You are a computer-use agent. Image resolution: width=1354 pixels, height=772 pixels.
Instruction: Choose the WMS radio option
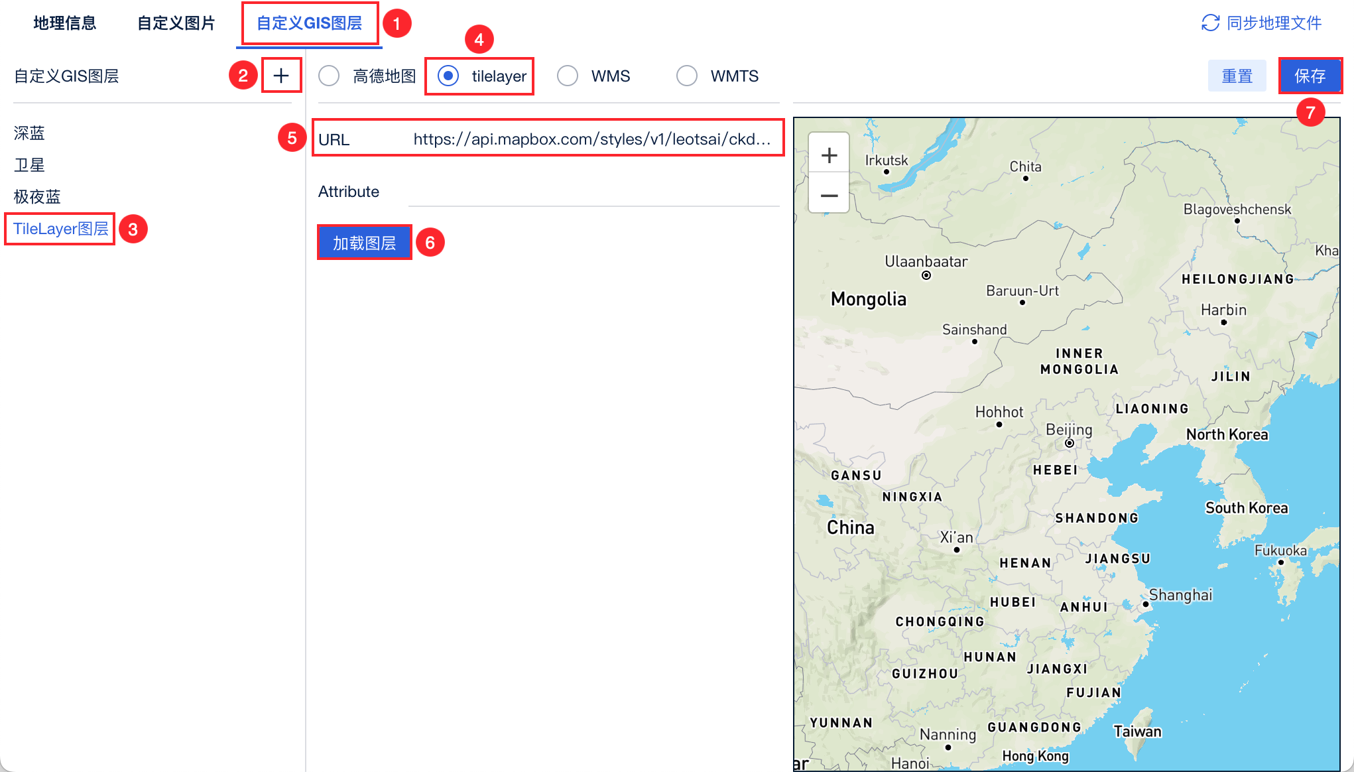(x=568, y=76)
